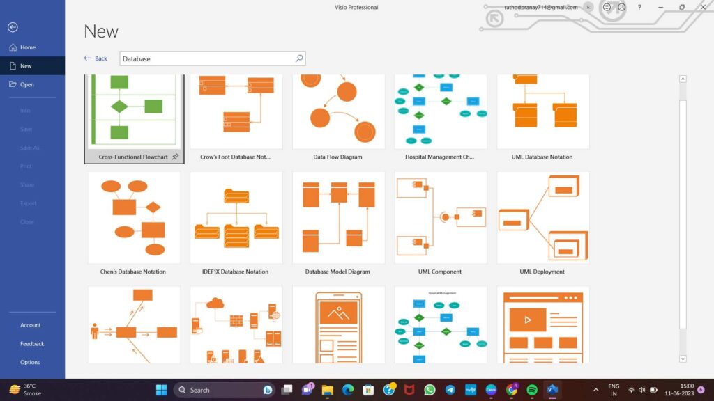Open Microsoft Teams chat in taskbar
This screenshot has width=714, height=401.
[x=307, y=389]
